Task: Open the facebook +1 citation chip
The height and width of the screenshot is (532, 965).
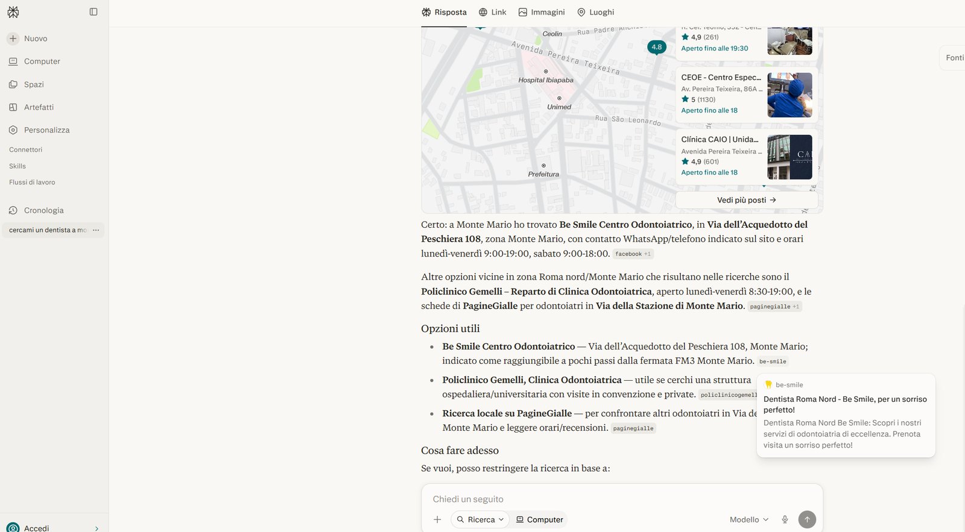Action: click(x=633, y=254)
